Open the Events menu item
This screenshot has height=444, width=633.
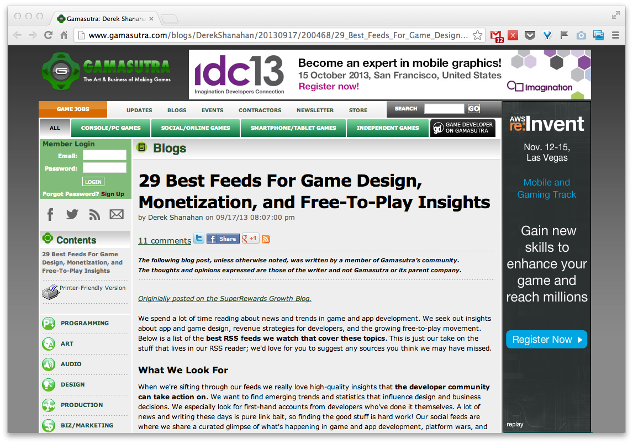tap(212, 110)
